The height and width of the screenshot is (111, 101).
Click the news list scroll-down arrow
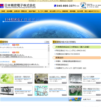49,64
